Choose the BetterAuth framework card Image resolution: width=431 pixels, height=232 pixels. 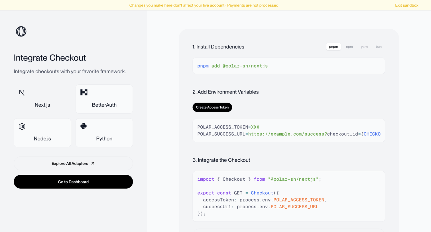(x=104, y=99)
